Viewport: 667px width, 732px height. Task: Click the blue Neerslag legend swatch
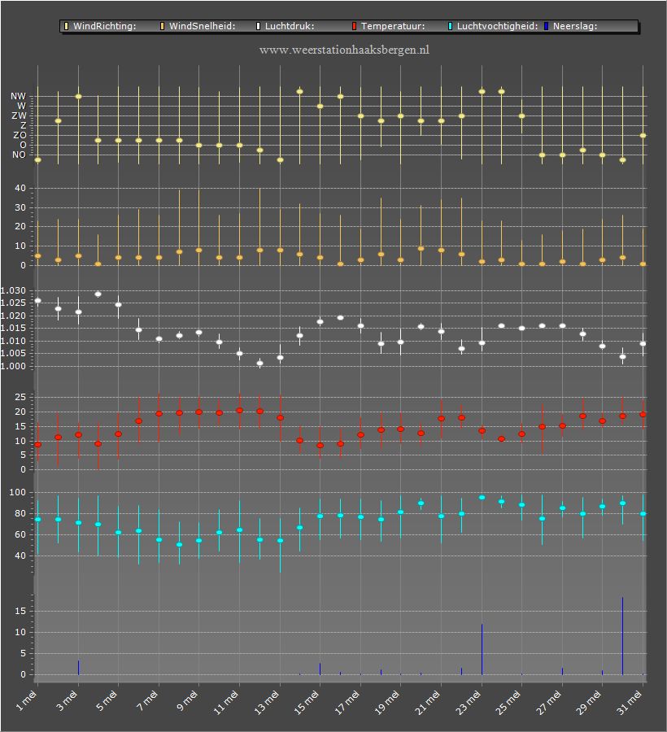(546, 26)
